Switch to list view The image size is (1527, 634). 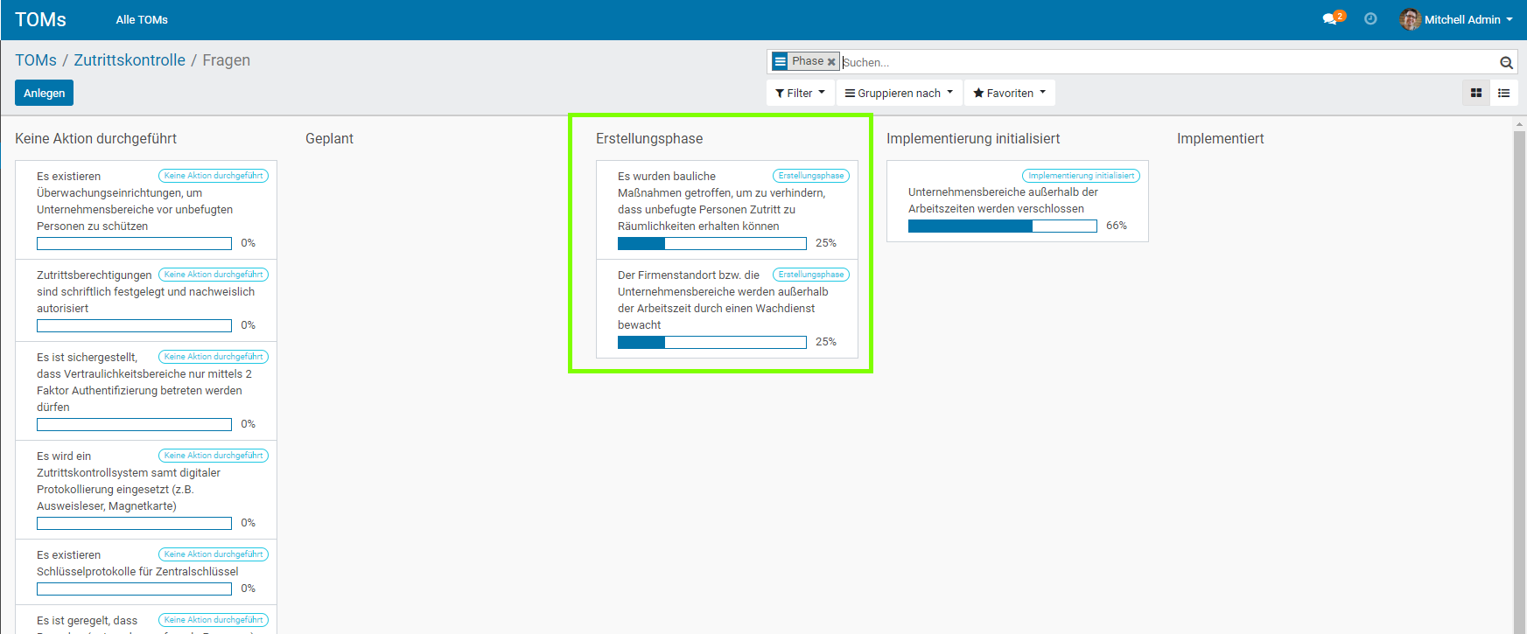(1504, 93)
